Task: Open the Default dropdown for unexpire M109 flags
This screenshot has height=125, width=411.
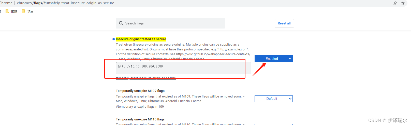Action: click(273, 99)
